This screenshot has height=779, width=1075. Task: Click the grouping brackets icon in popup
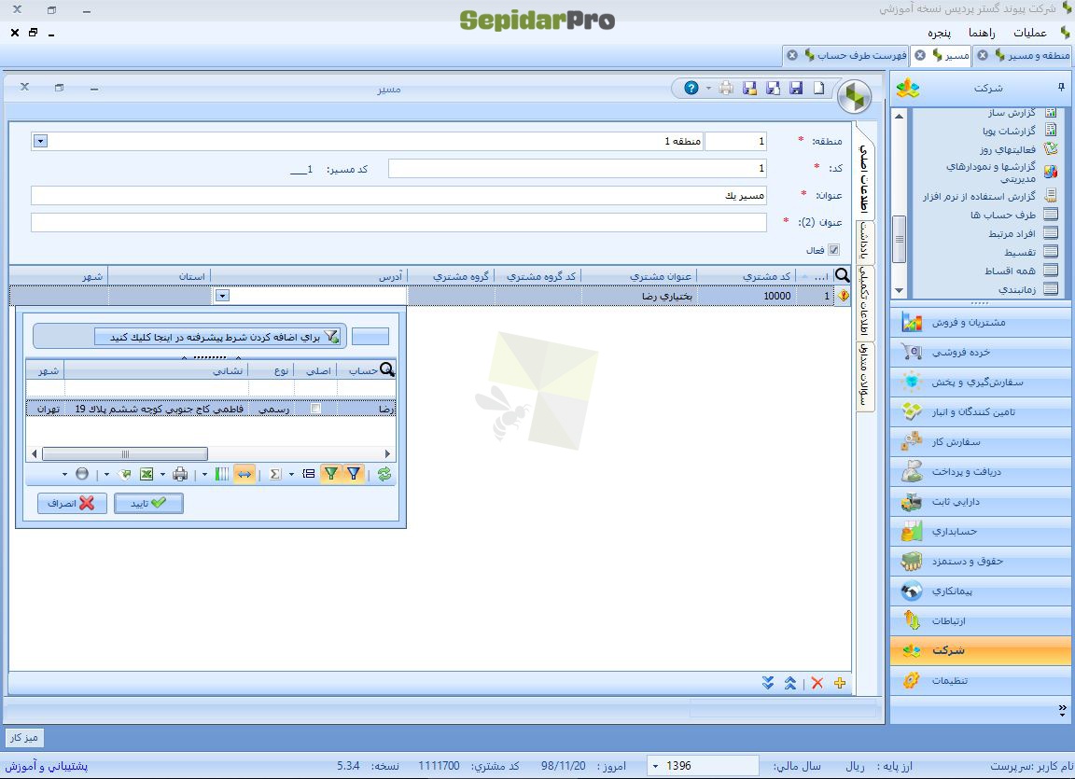pos(309,473)
